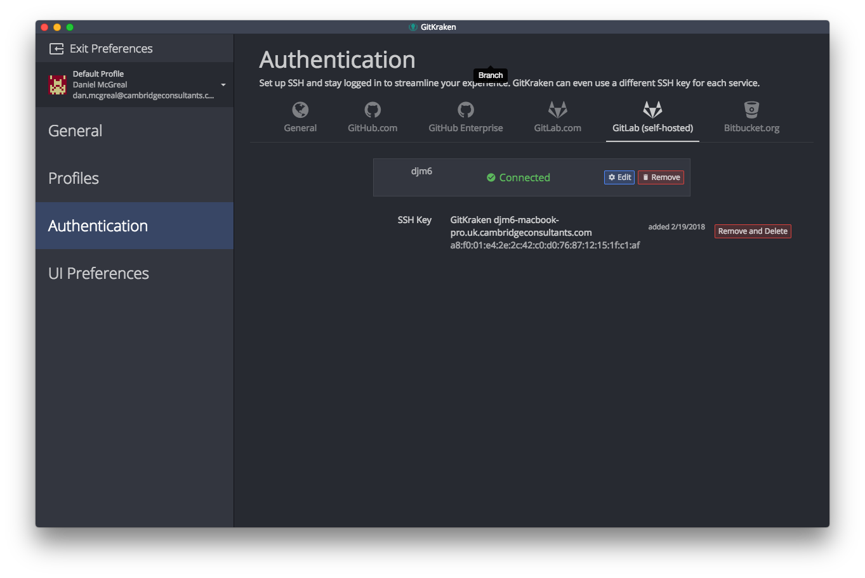Click the SSH key fingerprint a8:f0:01 text
Viewport: 865px width, 578px height.
pyautogui.click(x=545, y=245)
